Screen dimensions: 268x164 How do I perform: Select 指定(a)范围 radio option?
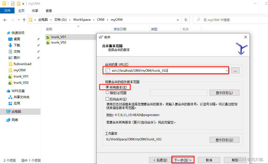116,93
